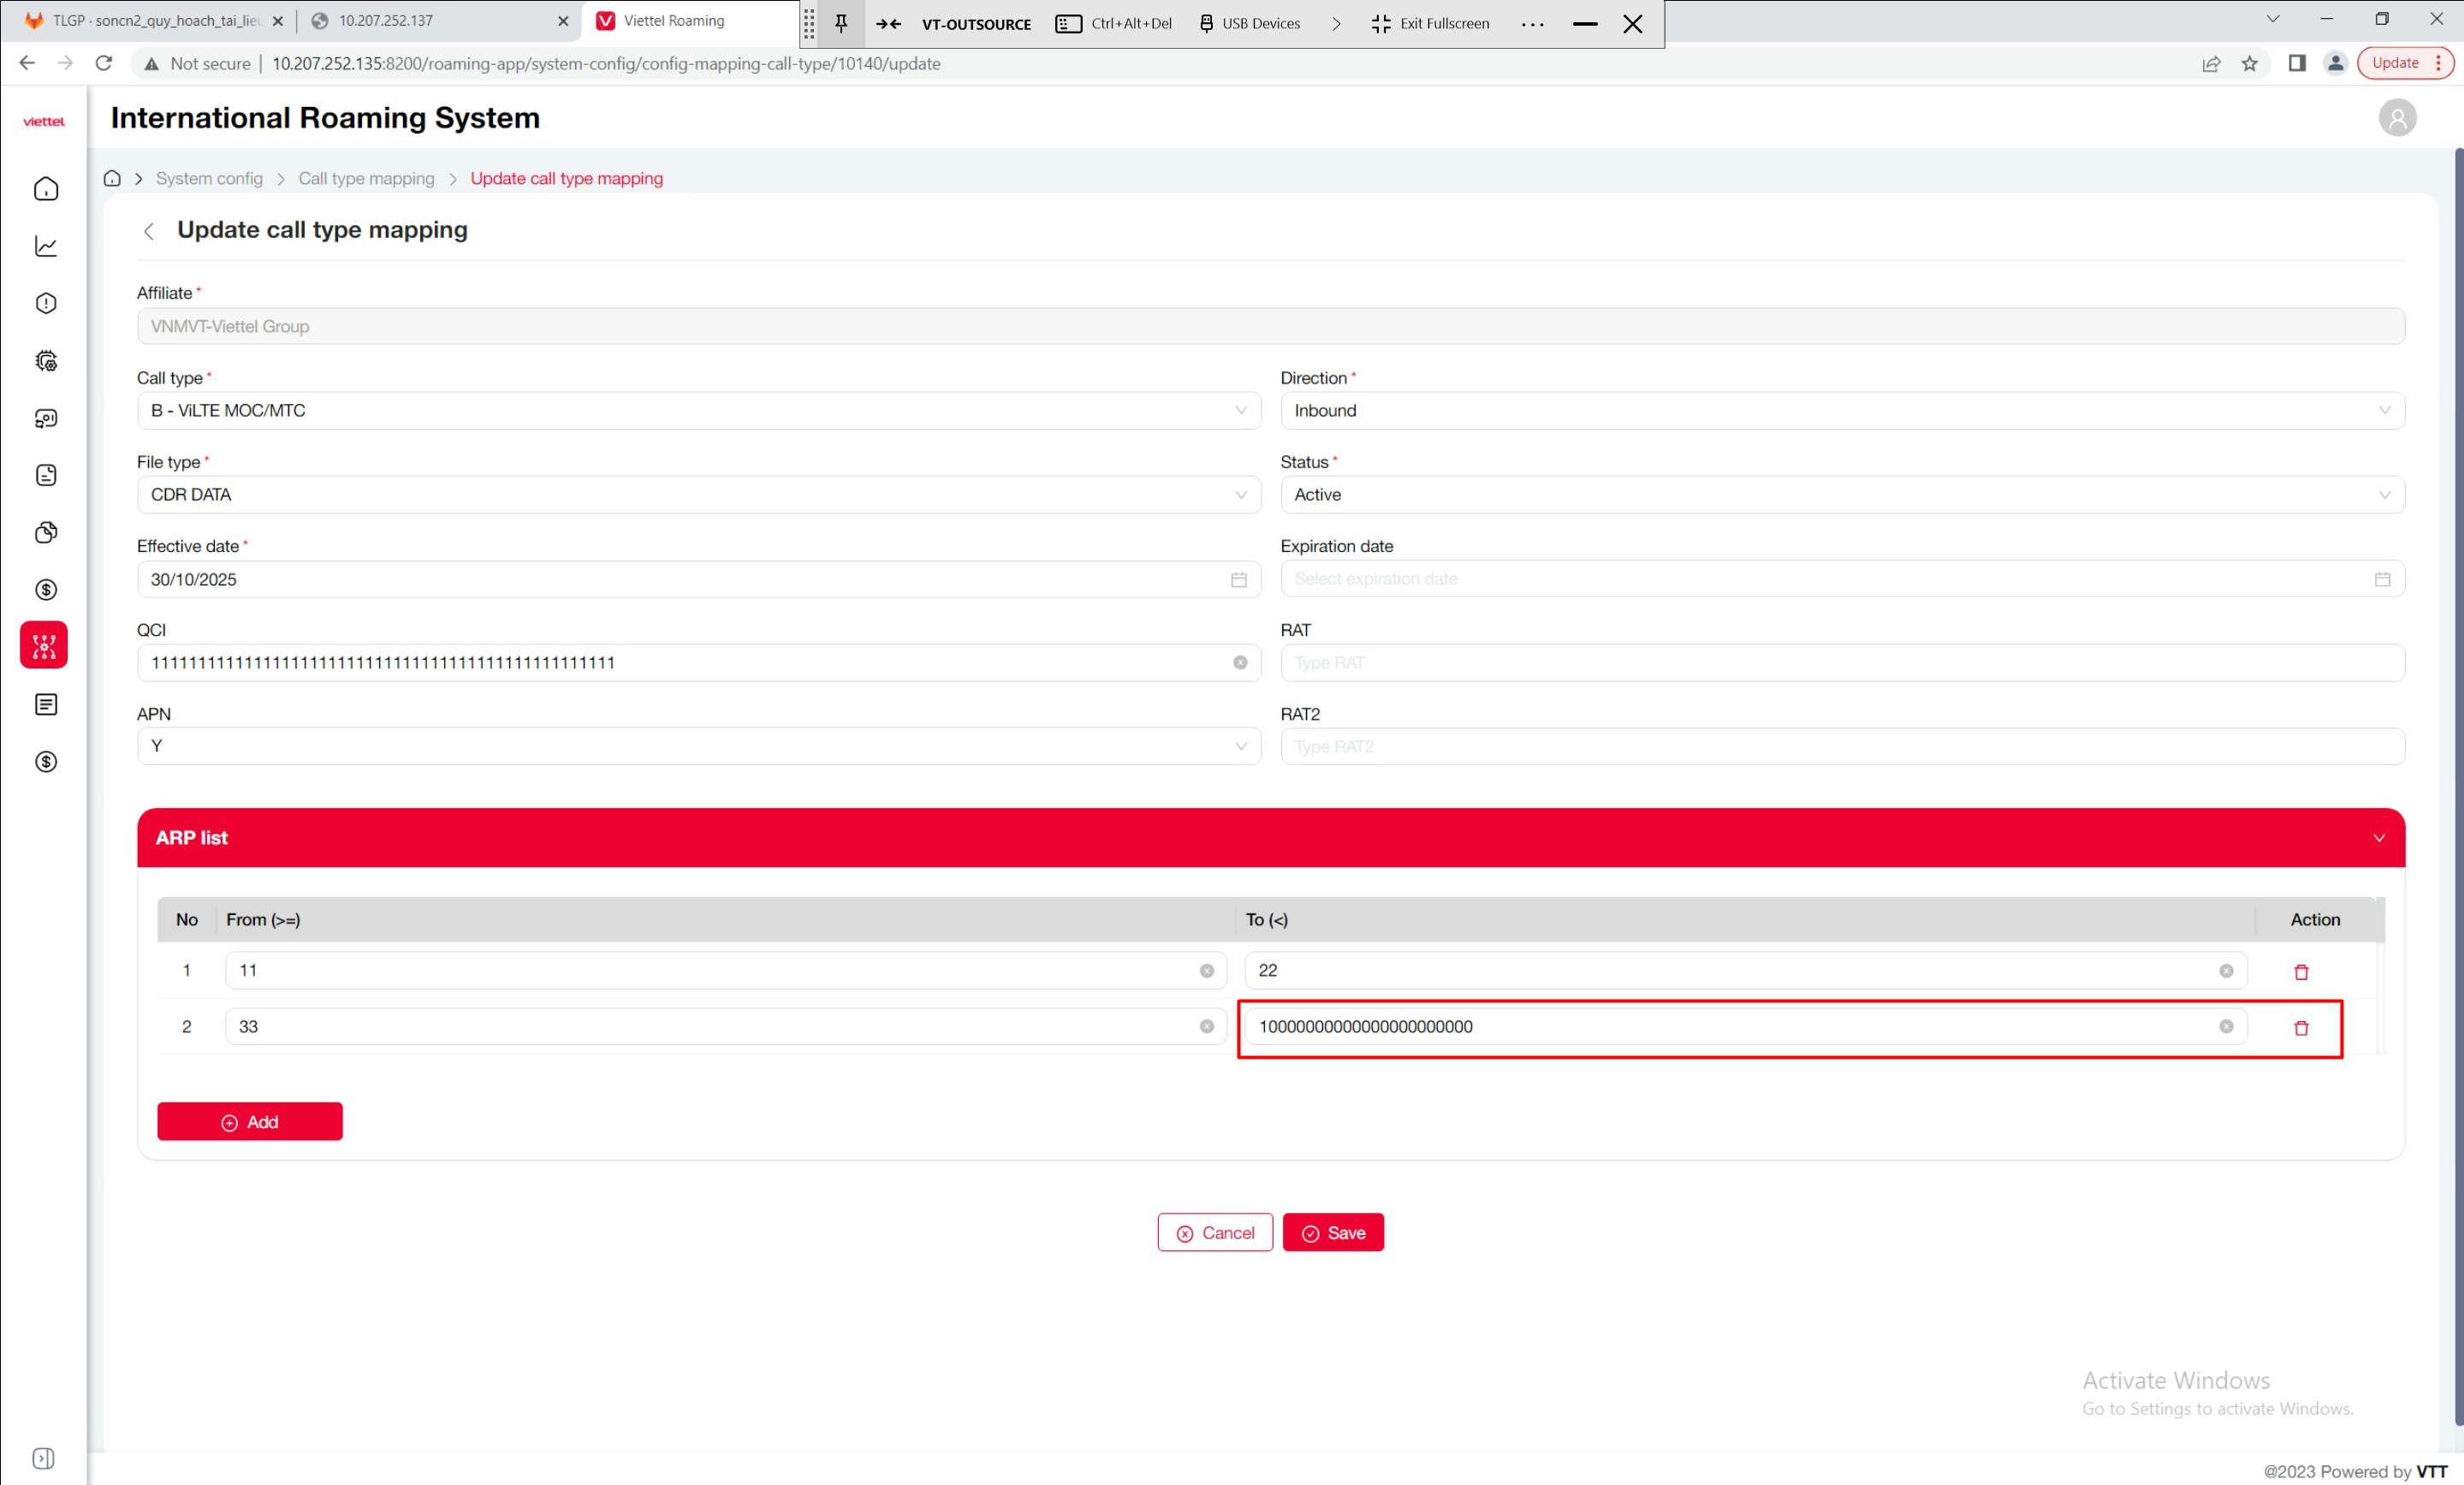This screenshot has width=2464, height=1485.
Task: Bookmark this page with the star icon
Action: (2249, 63)
